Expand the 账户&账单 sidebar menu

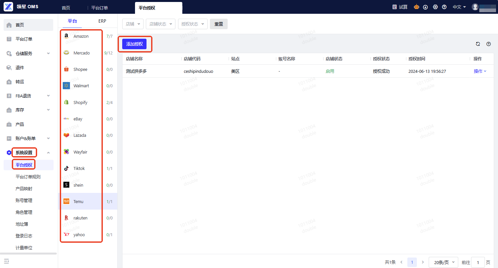coord(48,138)
